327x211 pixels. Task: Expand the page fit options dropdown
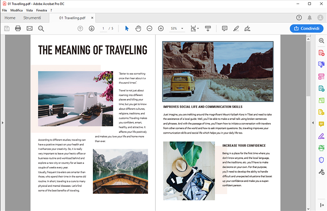(198, 29)
